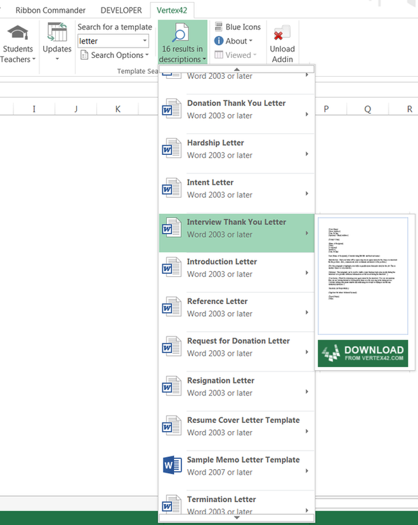Open the About info icon menu
The width and height of the screenshot is (418, 525).
click(219, 41)
